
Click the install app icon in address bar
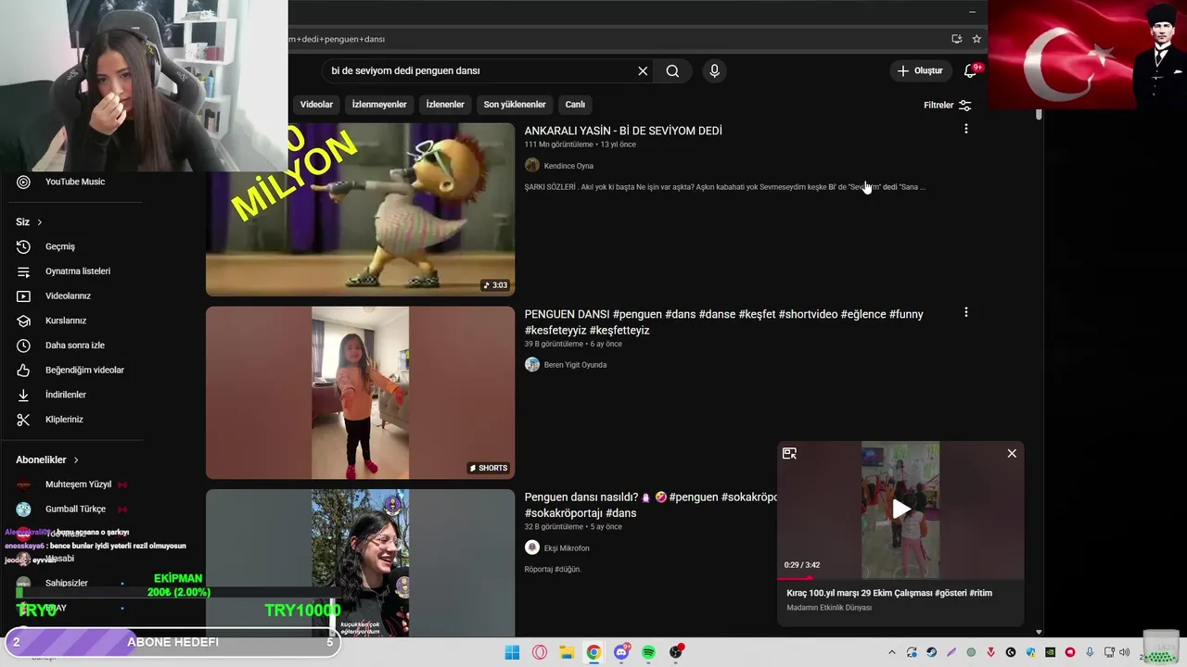956,39
